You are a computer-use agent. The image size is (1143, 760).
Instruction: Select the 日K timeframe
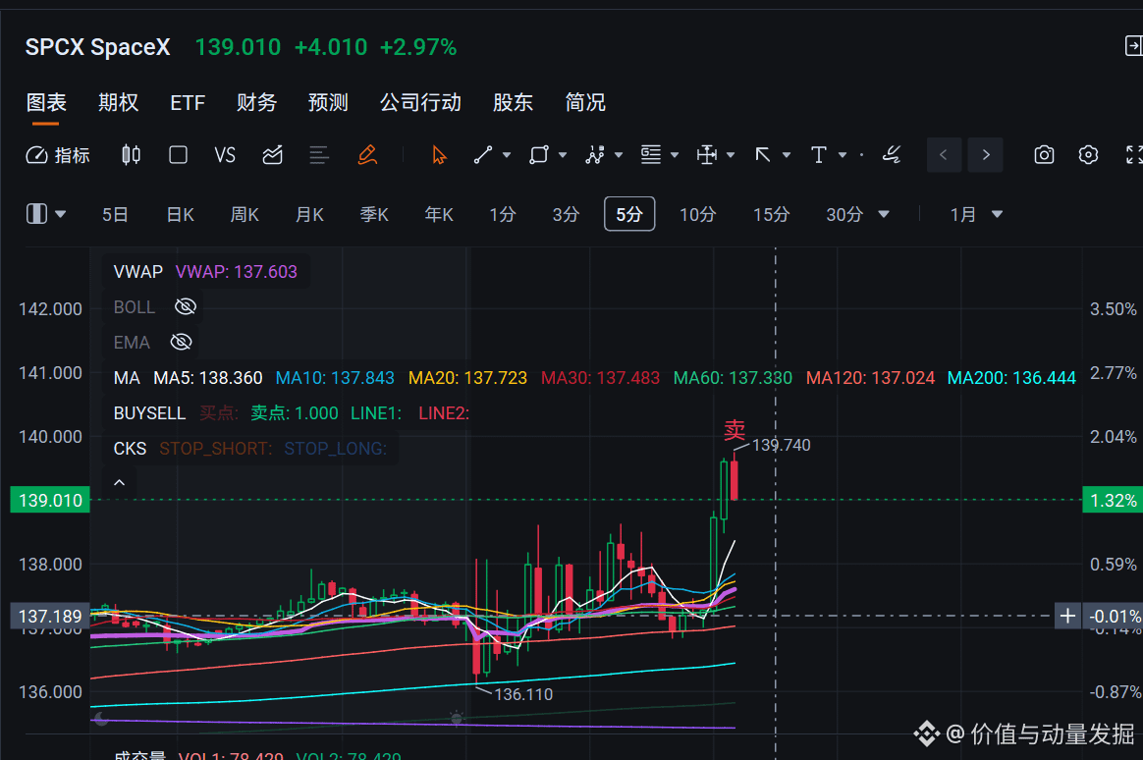tap(180, 214)
